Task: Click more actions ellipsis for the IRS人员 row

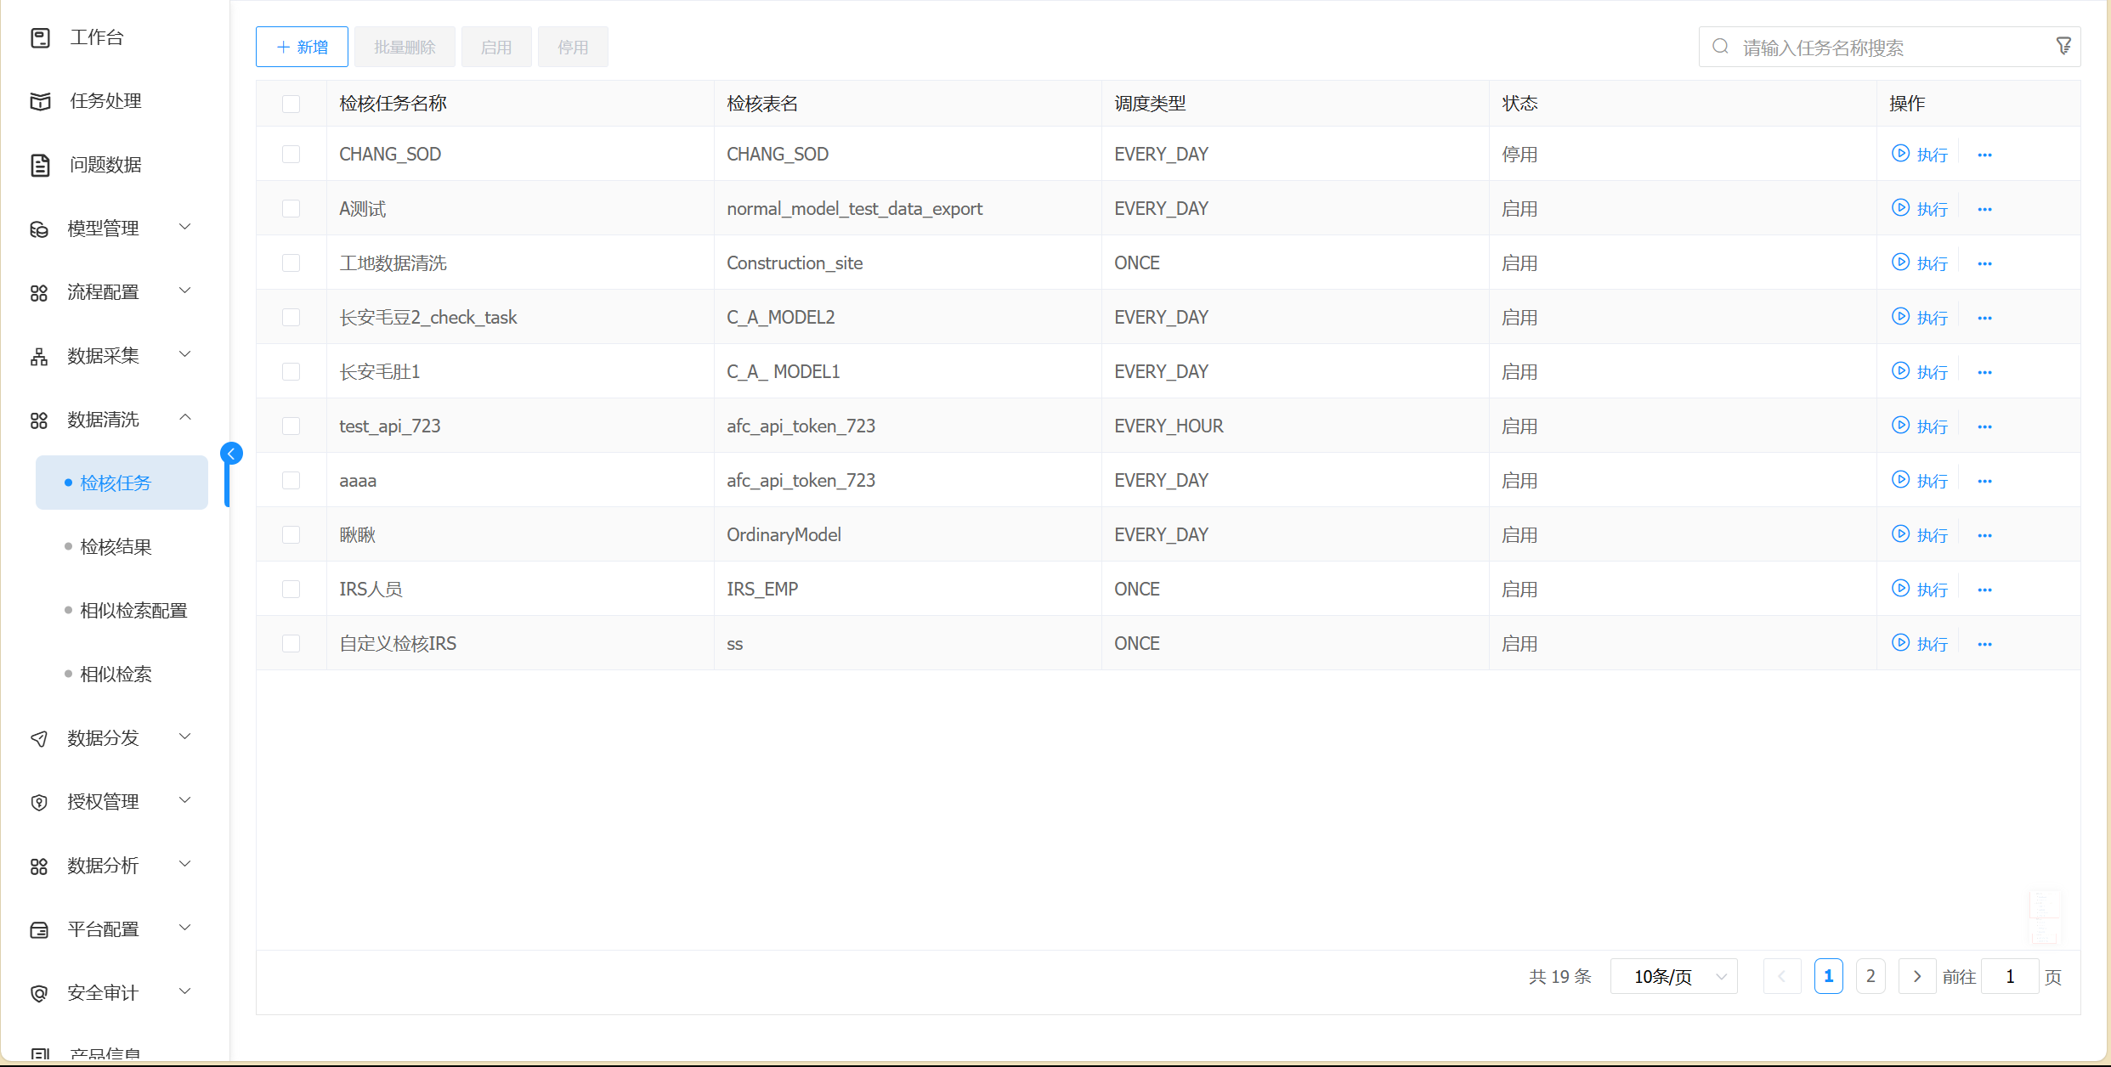Action: (x=1984, y=590)
